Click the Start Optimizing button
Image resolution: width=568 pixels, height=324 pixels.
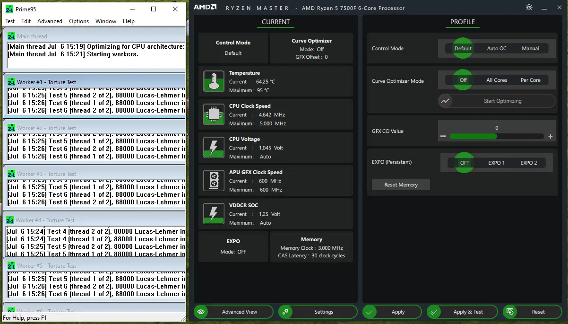tap(497, 101)
